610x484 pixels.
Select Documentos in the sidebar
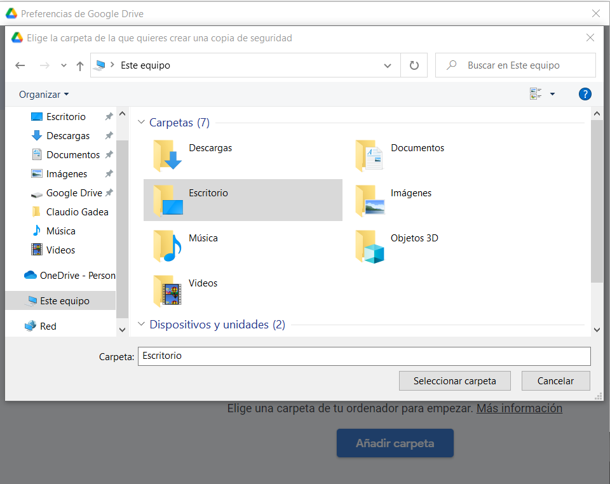point(72,155)
